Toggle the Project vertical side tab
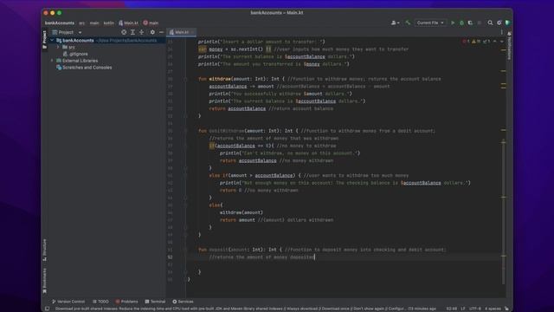The image size is (554, 312). click(44, 40)
